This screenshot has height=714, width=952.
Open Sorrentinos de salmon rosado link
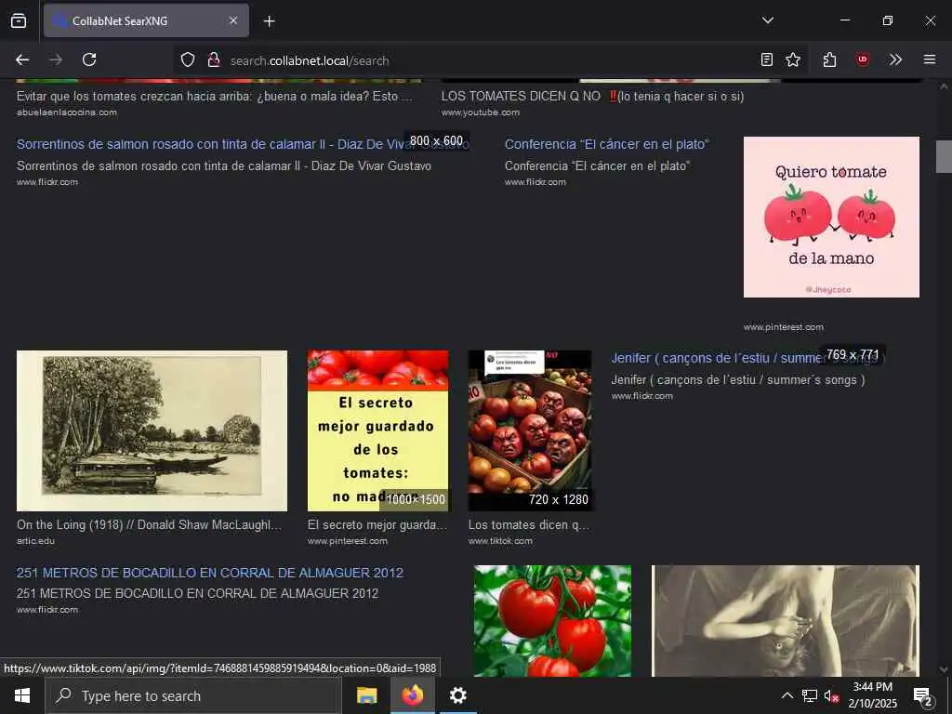243,144
